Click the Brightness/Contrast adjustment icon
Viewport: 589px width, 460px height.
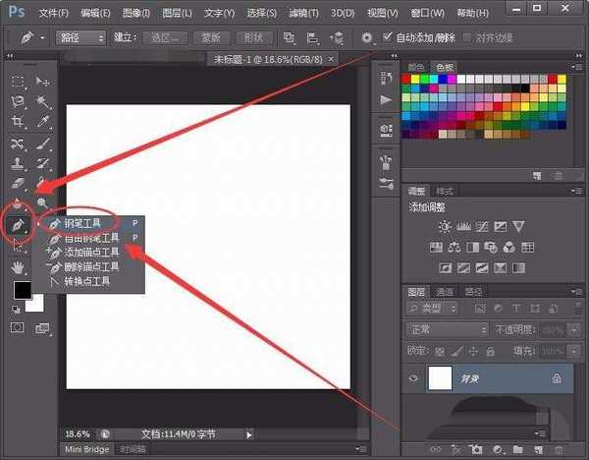[x=447, y=227]
